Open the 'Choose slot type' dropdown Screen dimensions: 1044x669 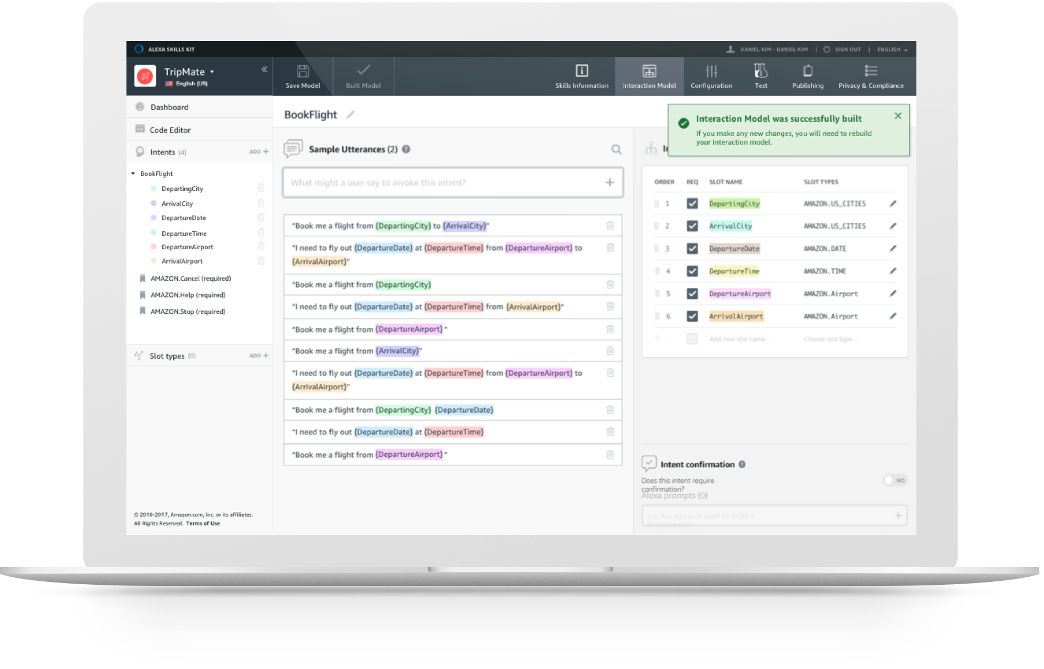coord(831,339)
